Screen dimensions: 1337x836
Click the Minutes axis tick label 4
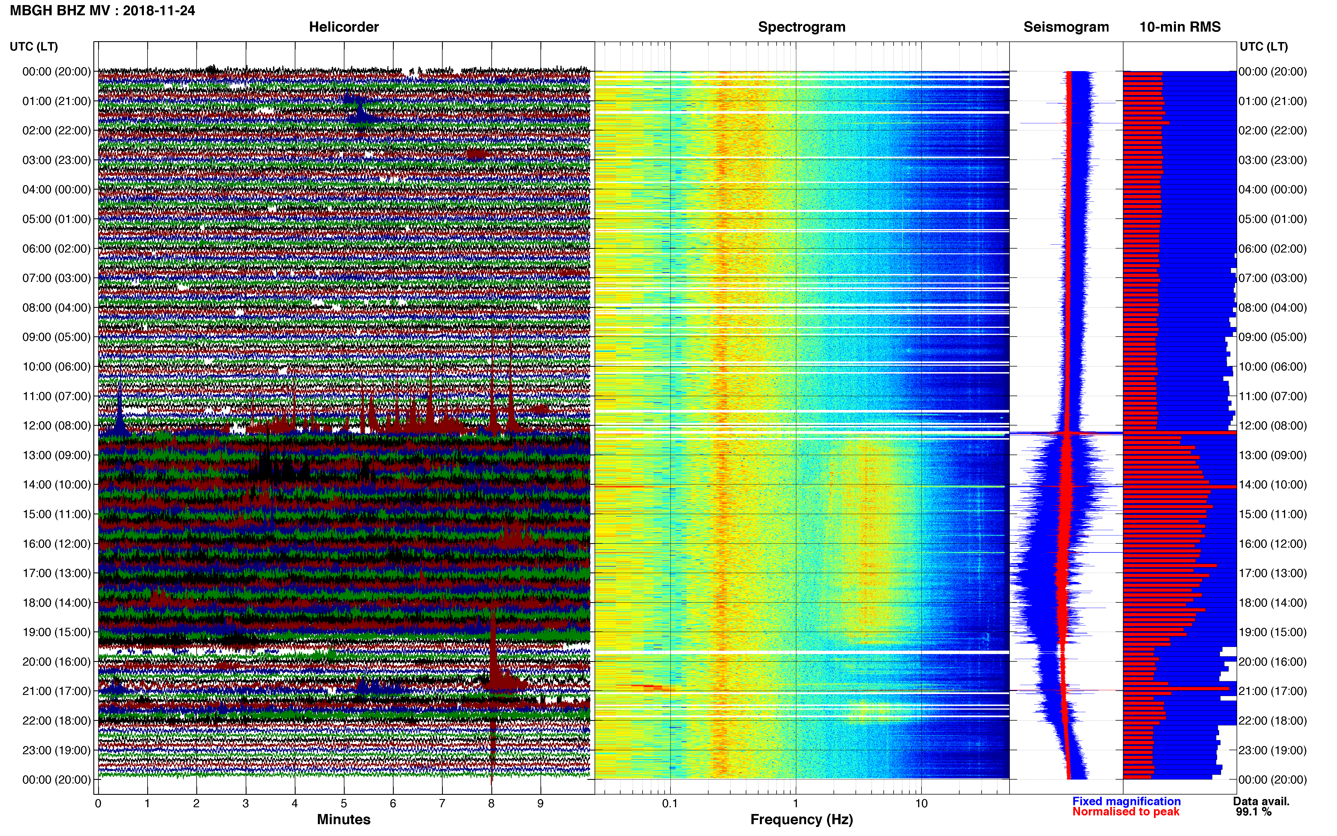coord(294,803)
